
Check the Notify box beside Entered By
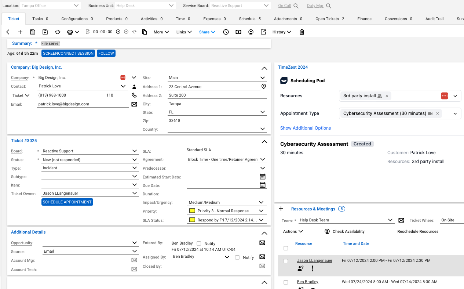click(x=199, y=243)
